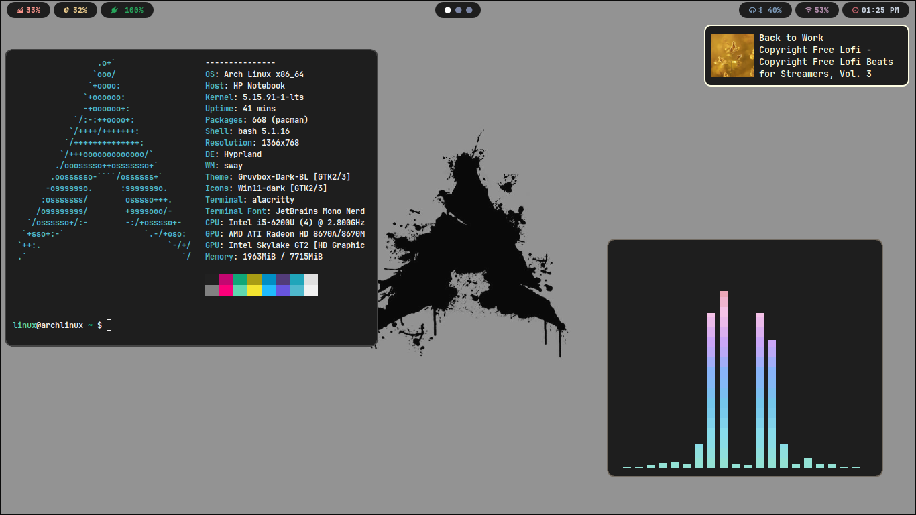Switch to the second workspace dot

click(459, 10)
